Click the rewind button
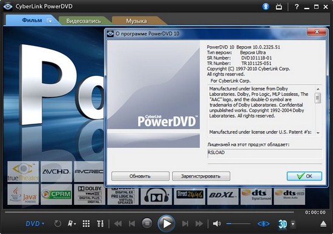The width and height of the screenshot is (333, 234). click(x=118, y=224)
